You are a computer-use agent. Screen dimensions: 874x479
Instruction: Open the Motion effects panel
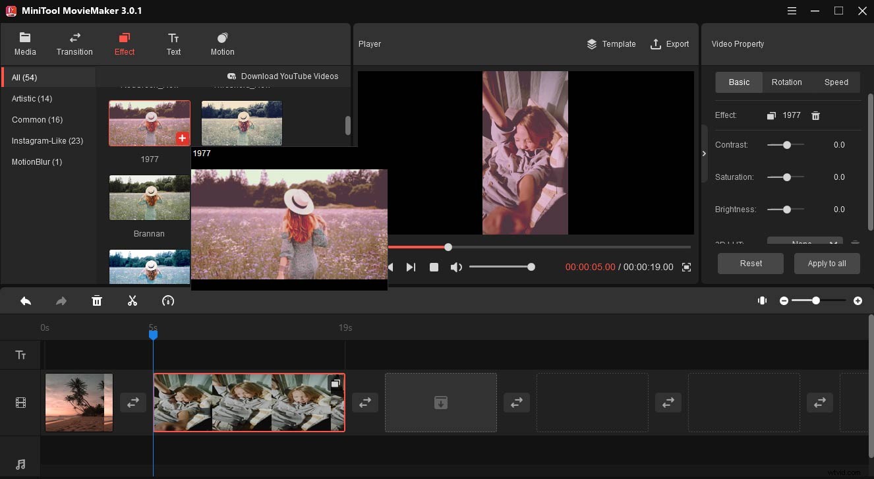[x=221, y=43]
